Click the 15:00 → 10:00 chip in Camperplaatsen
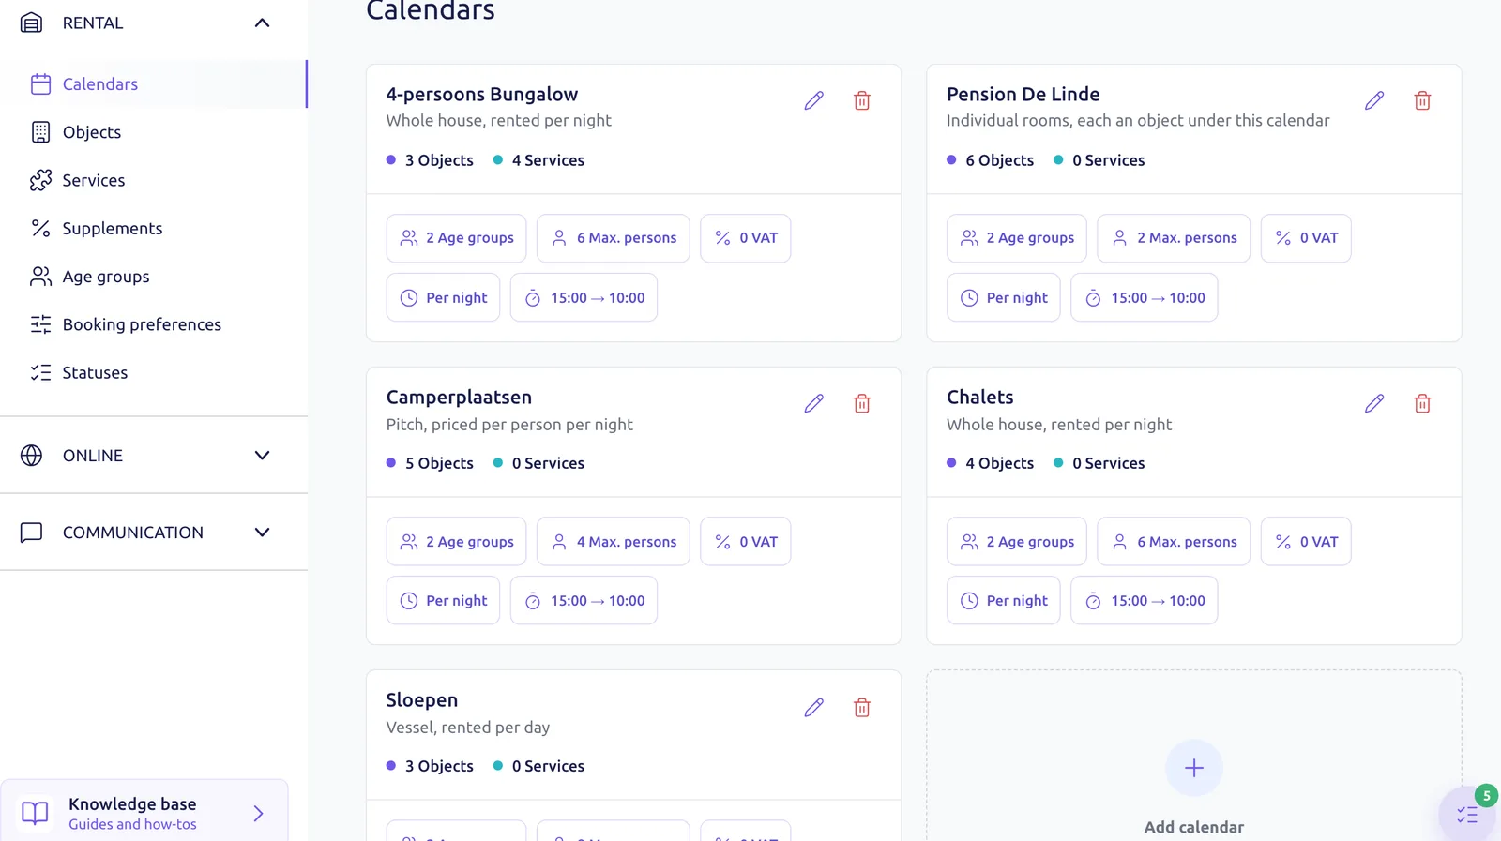1501x841 pixels. click(584, 601)
